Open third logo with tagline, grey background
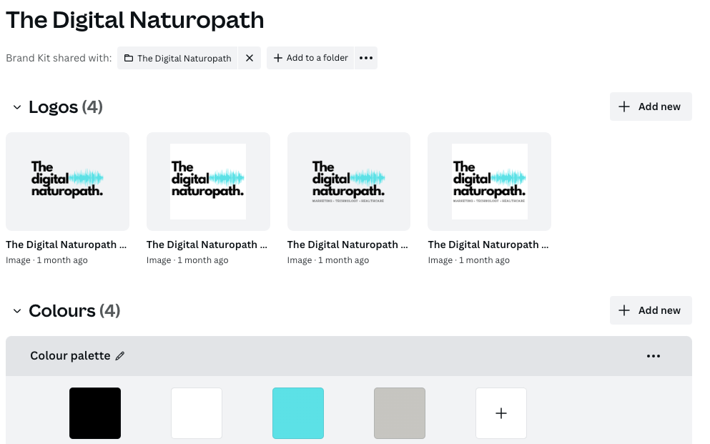The image size is (710, 444). (349, 182)
